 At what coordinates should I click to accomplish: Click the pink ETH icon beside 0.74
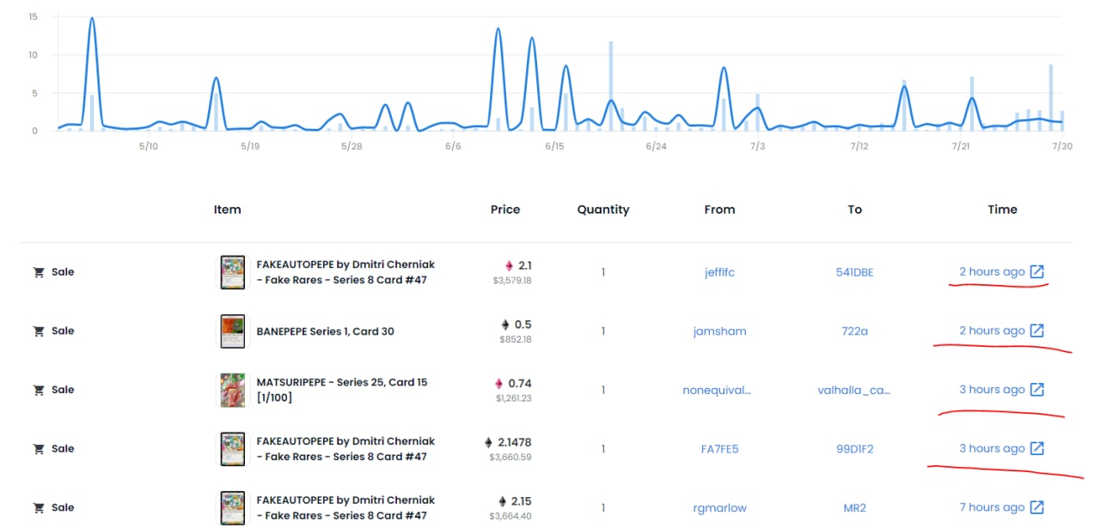(x=498, y=384)
